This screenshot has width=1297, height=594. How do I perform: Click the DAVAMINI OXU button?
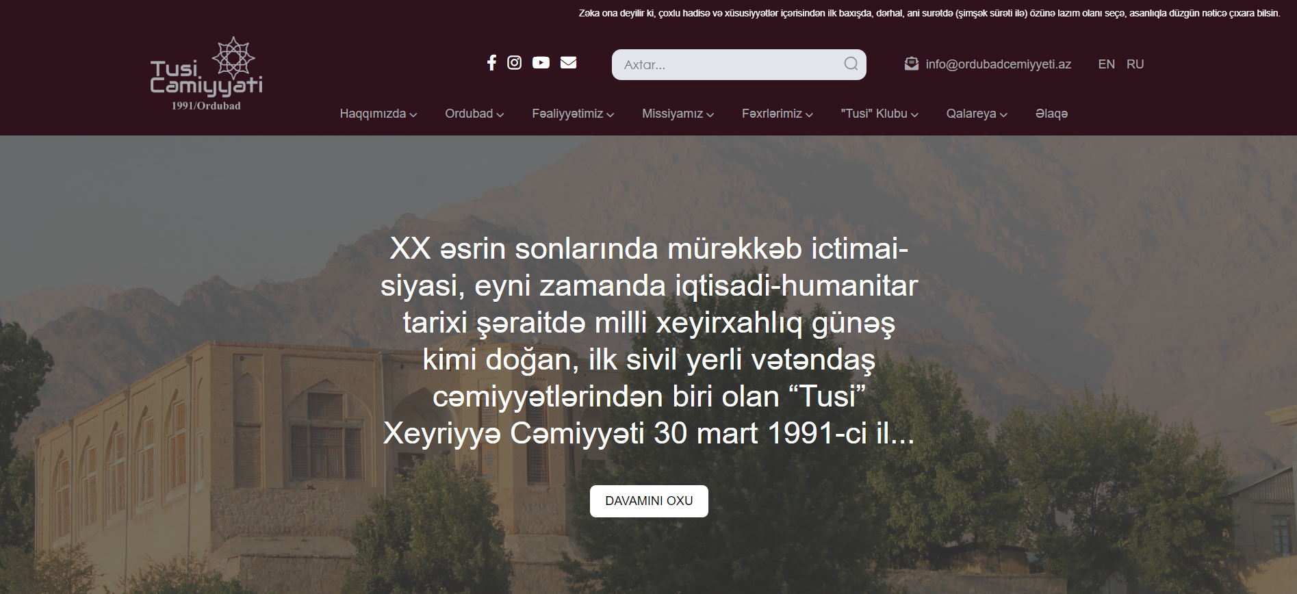pos(649,501)
